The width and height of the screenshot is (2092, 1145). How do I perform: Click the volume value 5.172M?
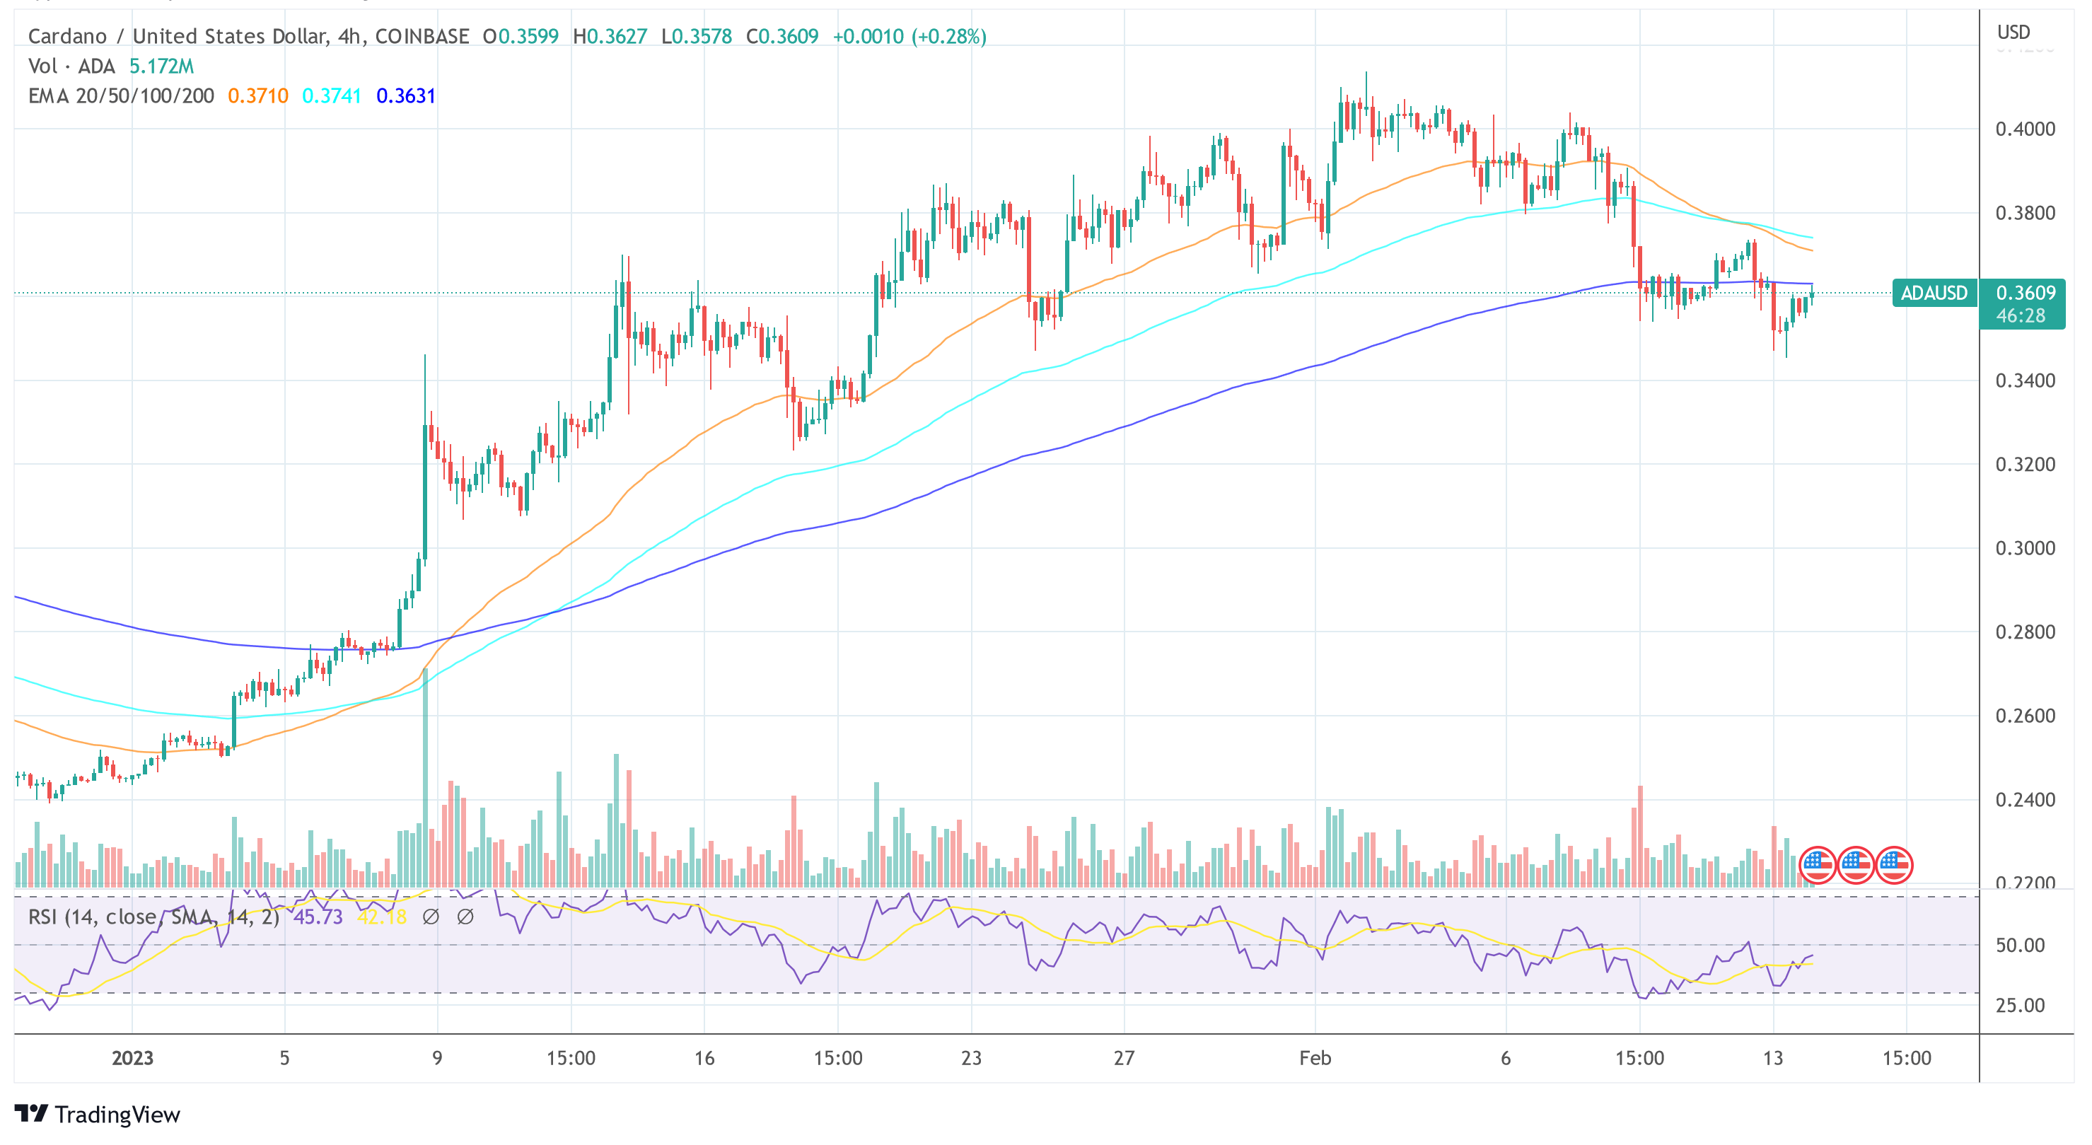click(x=162, y=66)
